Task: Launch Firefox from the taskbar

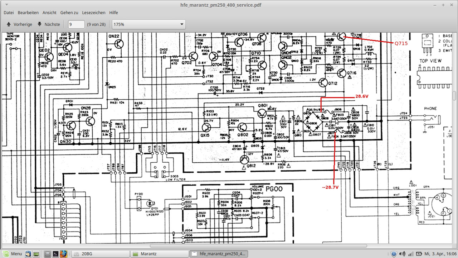Action: click(63, 254)
